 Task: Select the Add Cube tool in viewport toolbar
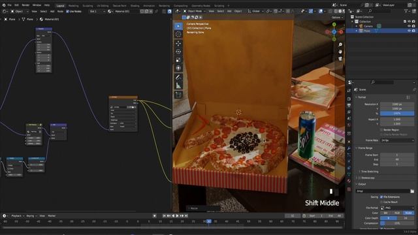coord(178,95)
